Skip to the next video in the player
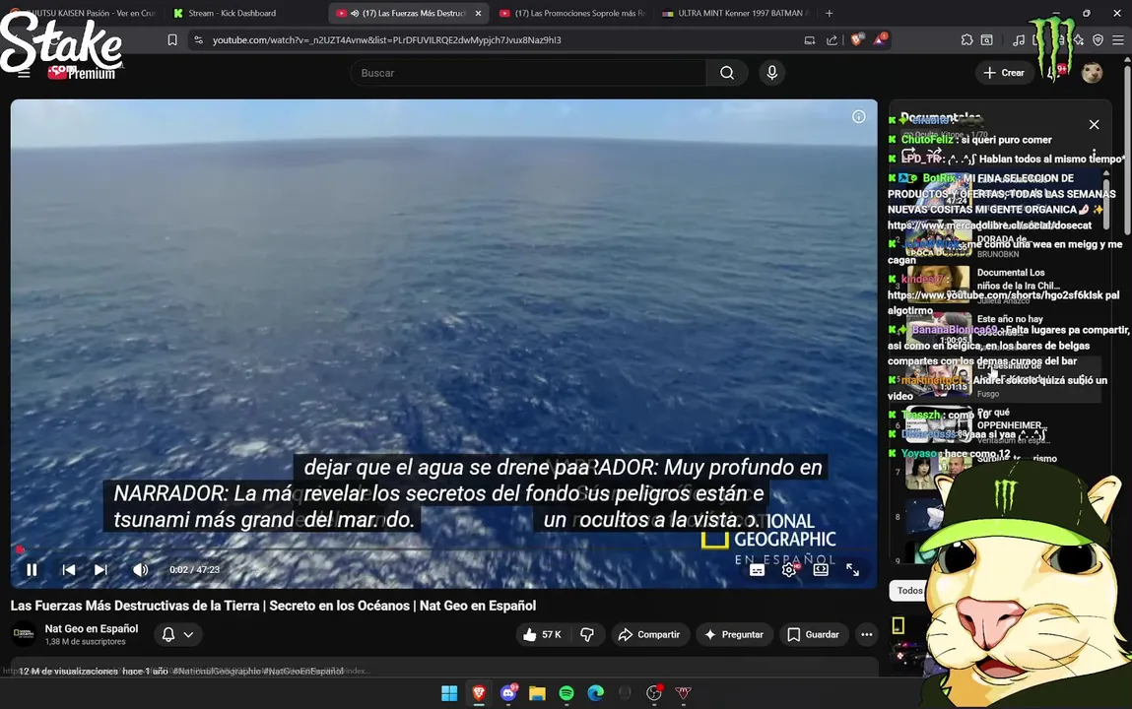 point(100,570)
